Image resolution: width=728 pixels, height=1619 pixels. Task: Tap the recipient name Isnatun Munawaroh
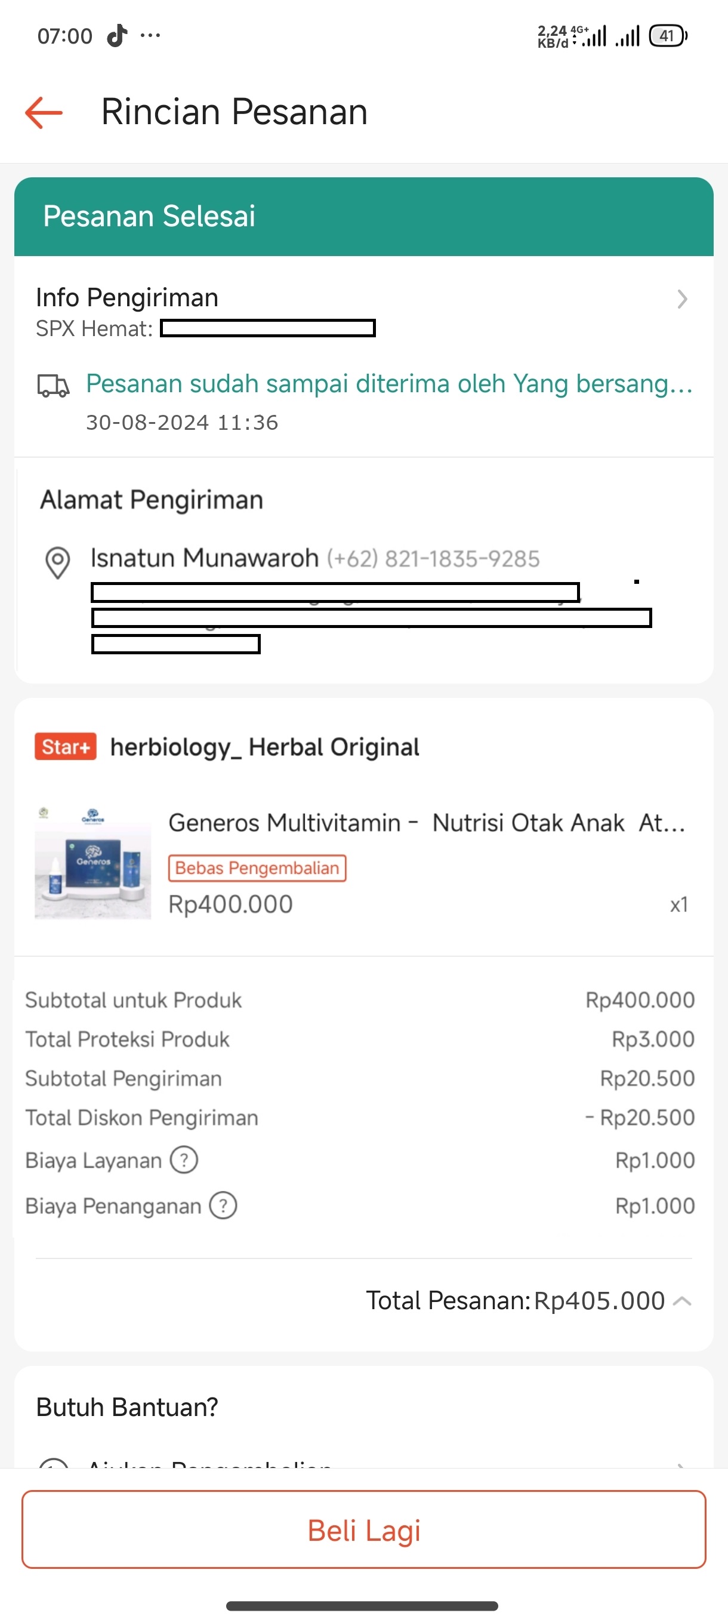[205, 558]
